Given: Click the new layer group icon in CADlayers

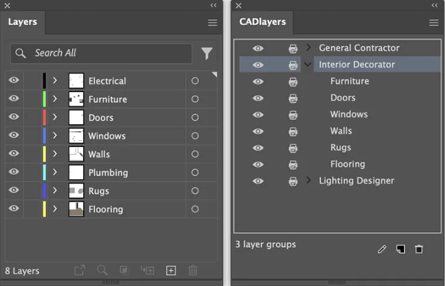Looking at the screenshot, I should point(400,249).
